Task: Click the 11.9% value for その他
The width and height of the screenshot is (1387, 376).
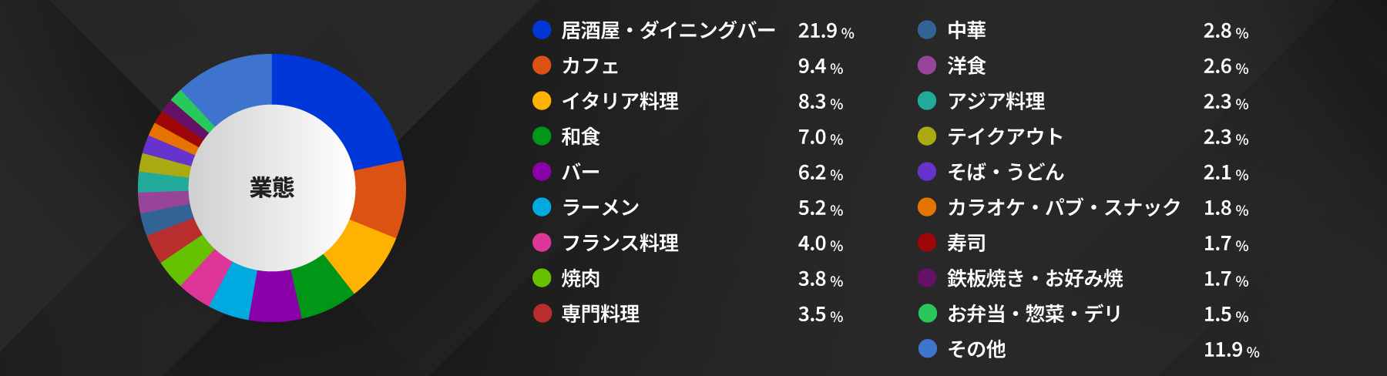Action: pyautogui.click(x=1231, y=350)
